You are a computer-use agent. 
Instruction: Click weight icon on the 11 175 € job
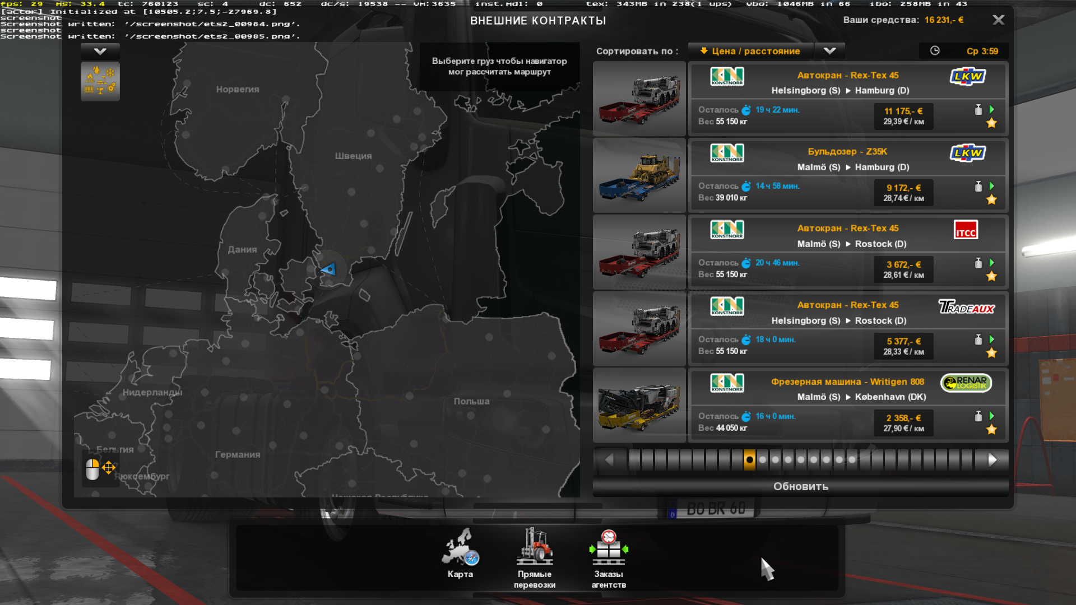pyautogui.click(x=978, y=110)
